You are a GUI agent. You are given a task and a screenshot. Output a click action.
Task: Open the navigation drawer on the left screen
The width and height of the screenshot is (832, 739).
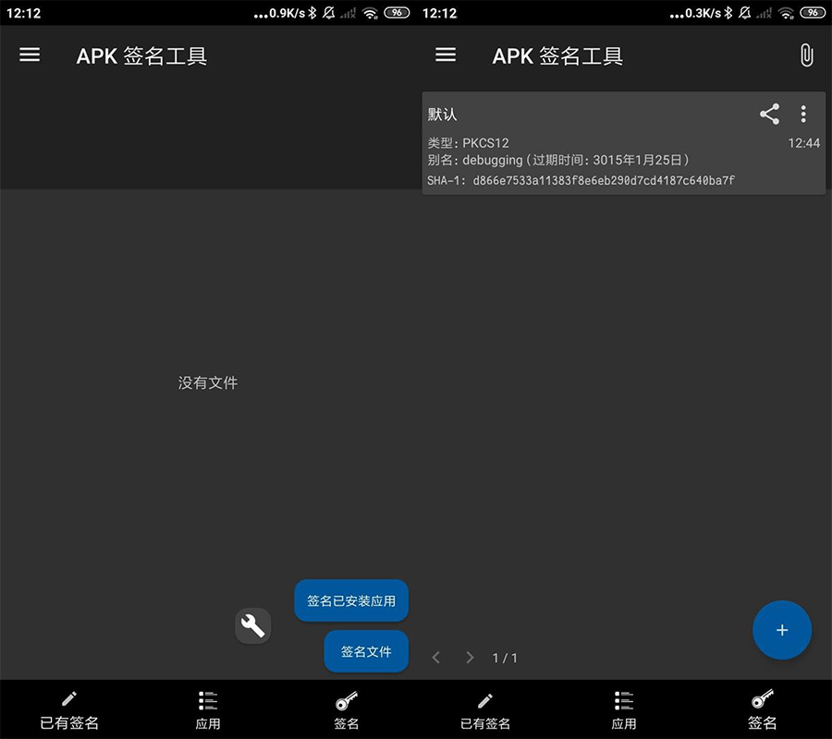(x=30, y=55)
